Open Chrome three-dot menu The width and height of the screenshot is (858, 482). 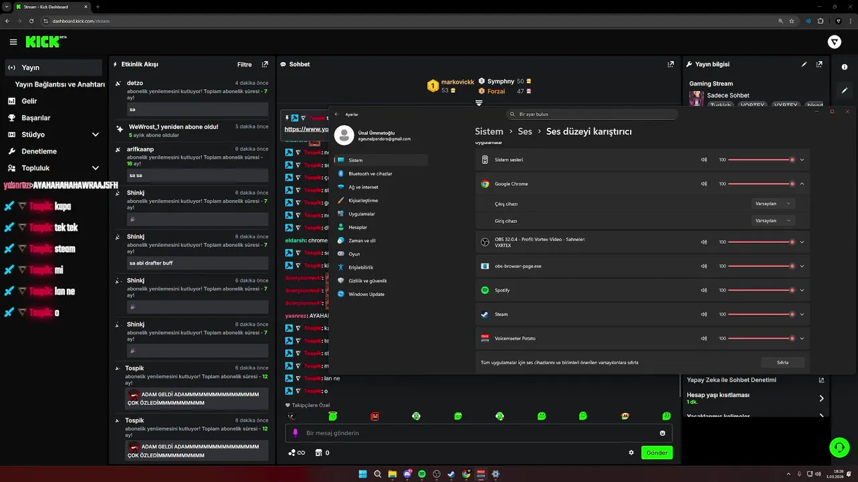coord(850,21)
